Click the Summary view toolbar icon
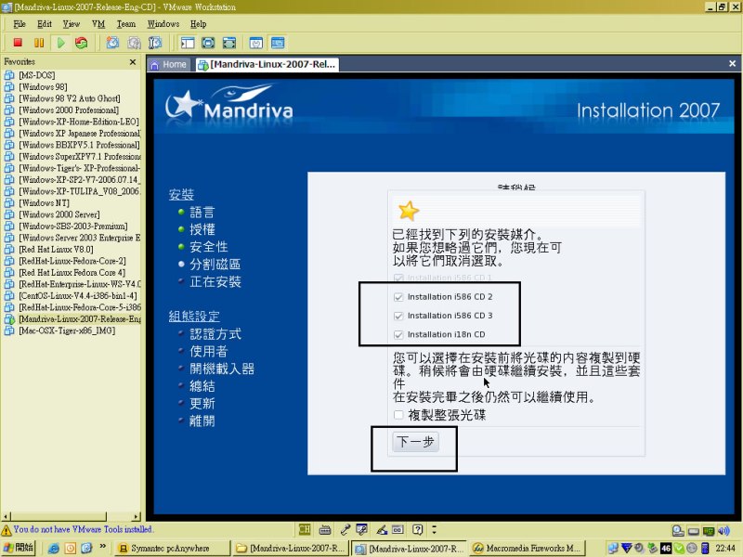The height and width of the screenshot is (557, 743). pos(256,43)
